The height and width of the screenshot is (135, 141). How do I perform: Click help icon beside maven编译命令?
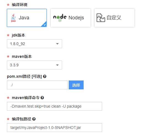(x=42, y=98)
